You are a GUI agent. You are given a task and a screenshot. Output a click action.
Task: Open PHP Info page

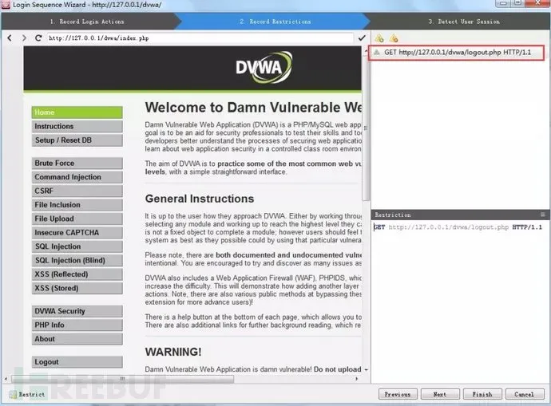77,325
